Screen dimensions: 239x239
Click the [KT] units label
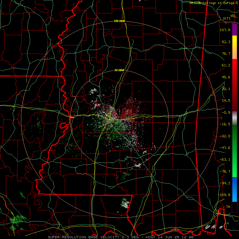point(227,18)
